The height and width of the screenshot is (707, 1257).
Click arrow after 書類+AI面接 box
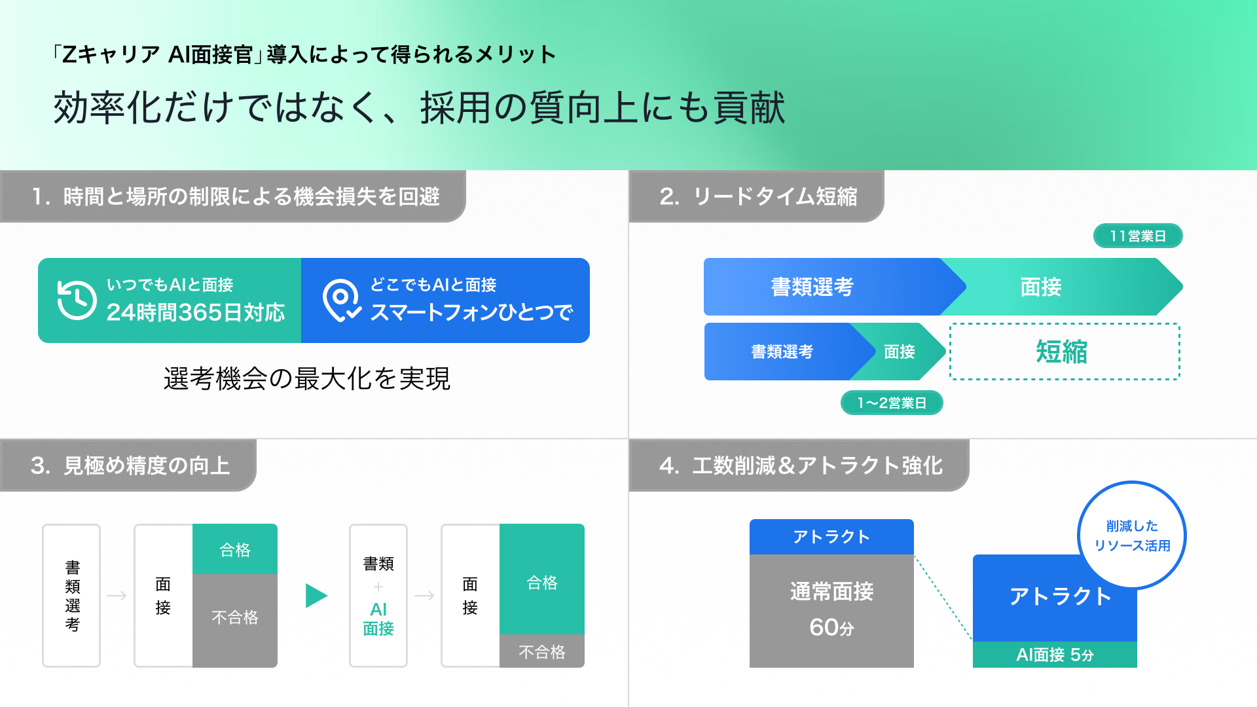[x=424, y=596]
